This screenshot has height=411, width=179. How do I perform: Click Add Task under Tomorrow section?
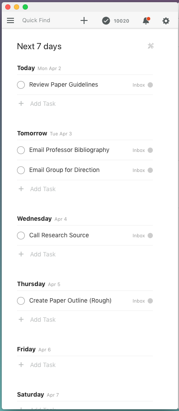(43, 189)
